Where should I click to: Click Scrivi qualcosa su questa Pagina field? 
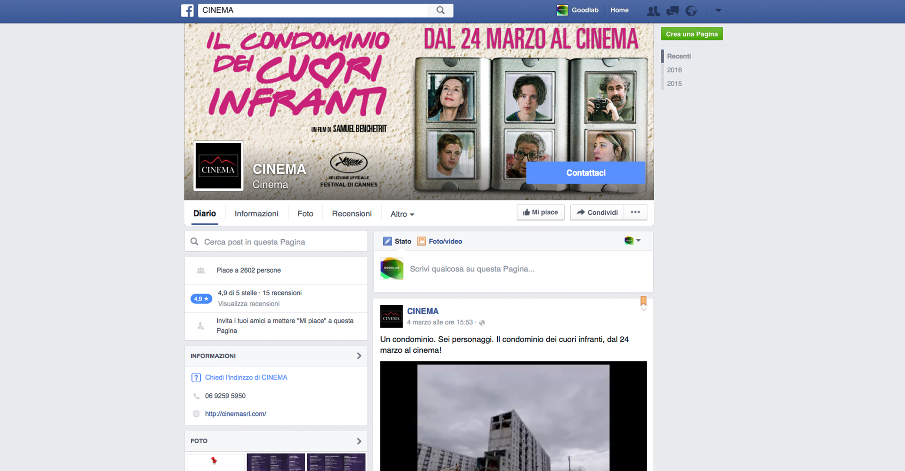coord(472,269)
